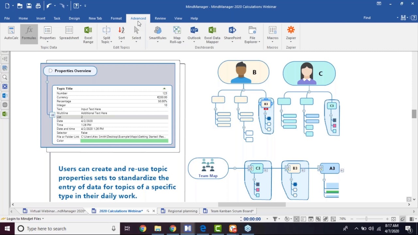Image resolution: width=418 pixels, height=235 pixels.
Task: Click the Fit Map icon beside the zoom slider
Action: point(394,219)
